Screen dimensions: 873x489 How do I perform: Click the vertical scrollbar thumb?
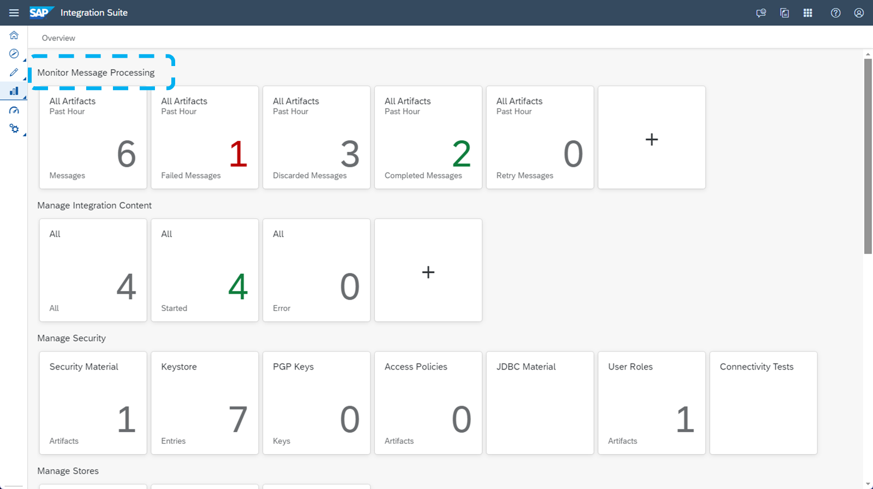[868, 156]
